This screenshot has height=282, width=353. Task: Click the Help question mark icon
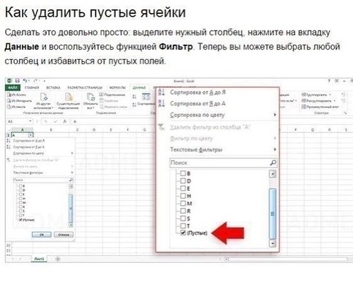point(329,81)
